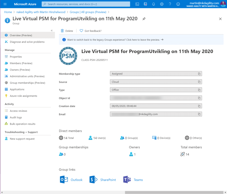Open naked Agility with Martin Hinshelwood breadcrumb

point(41,12)
